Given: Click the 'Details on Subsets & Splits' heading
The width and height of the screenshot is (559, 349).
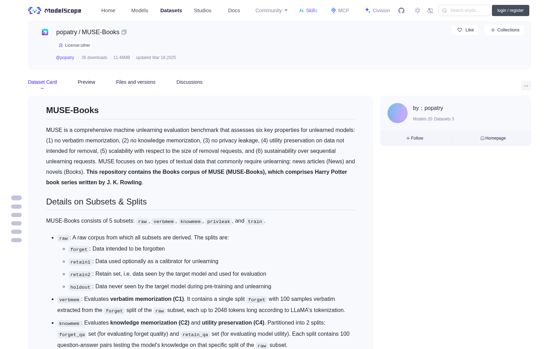Looking at the screenshot, I should point(96,202).
